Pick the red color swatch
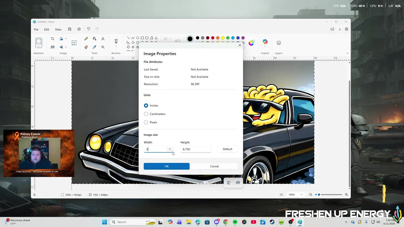This screenshot has width=404, height=227. click(213, 38)
